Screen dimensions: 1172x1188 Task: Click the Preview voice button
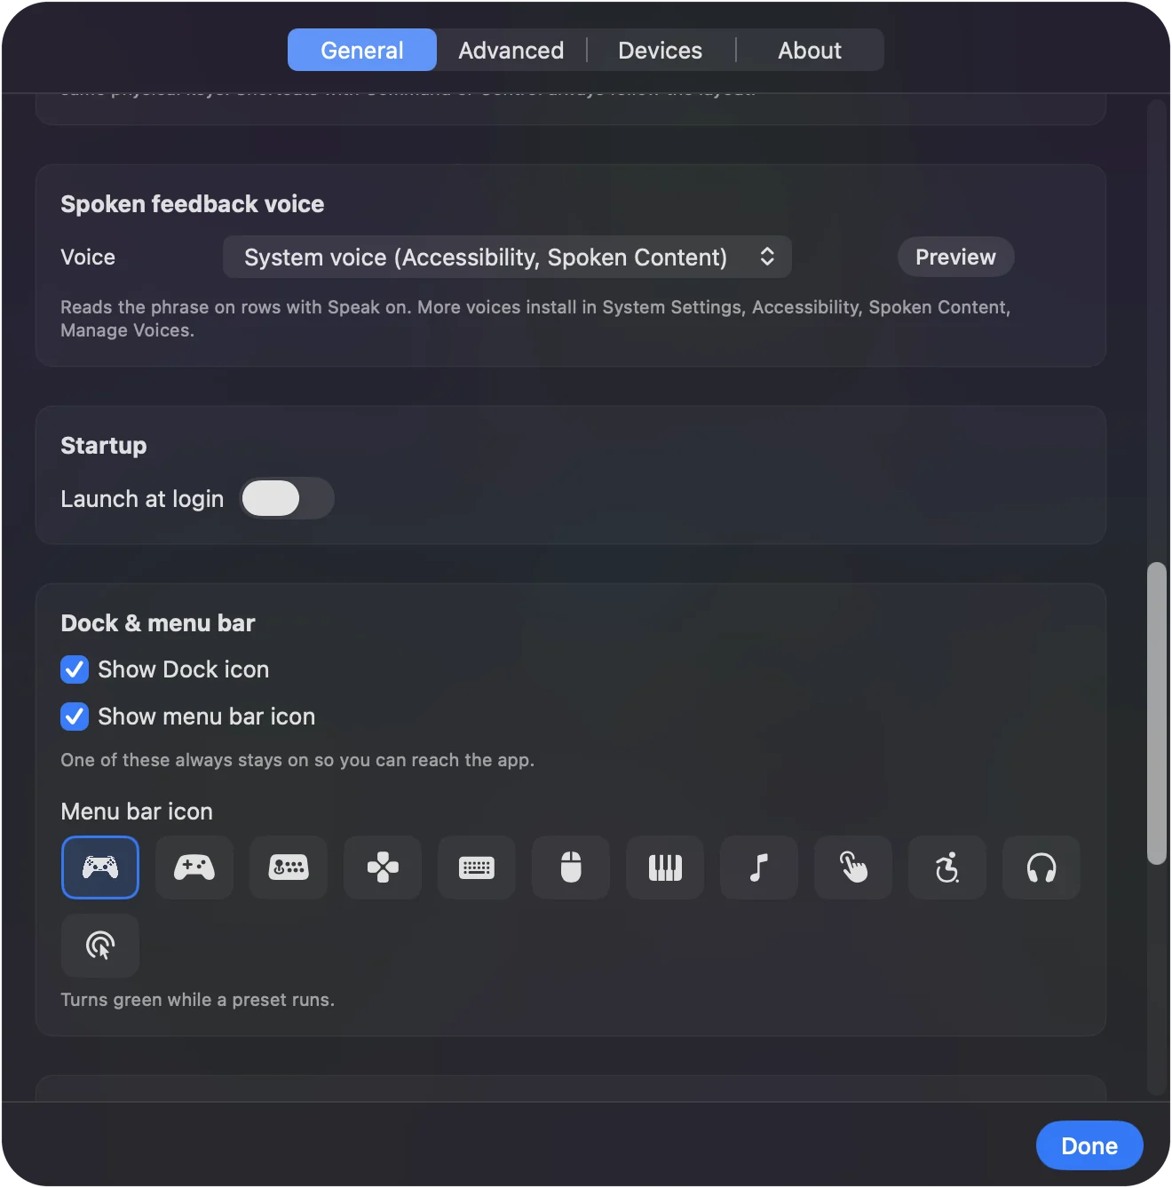tap(955, 257)
